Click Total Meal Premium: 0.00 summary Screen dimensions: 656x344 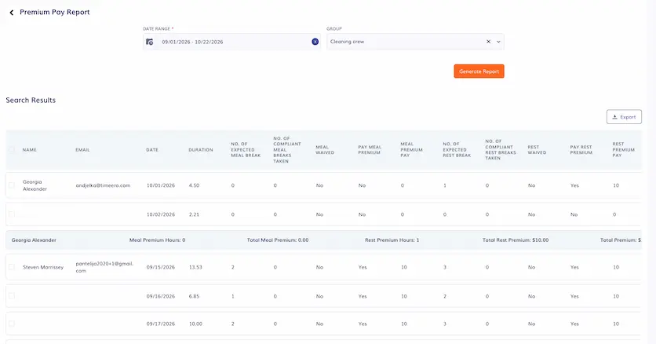click(x=277, y=240)
